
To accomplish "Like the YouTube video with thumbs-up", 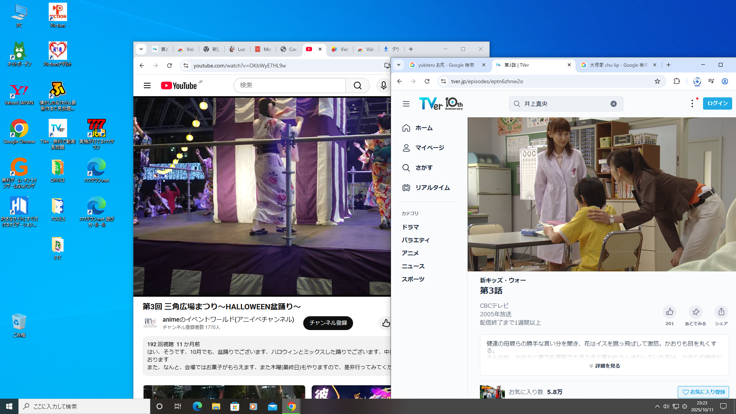I will point(386,323).
